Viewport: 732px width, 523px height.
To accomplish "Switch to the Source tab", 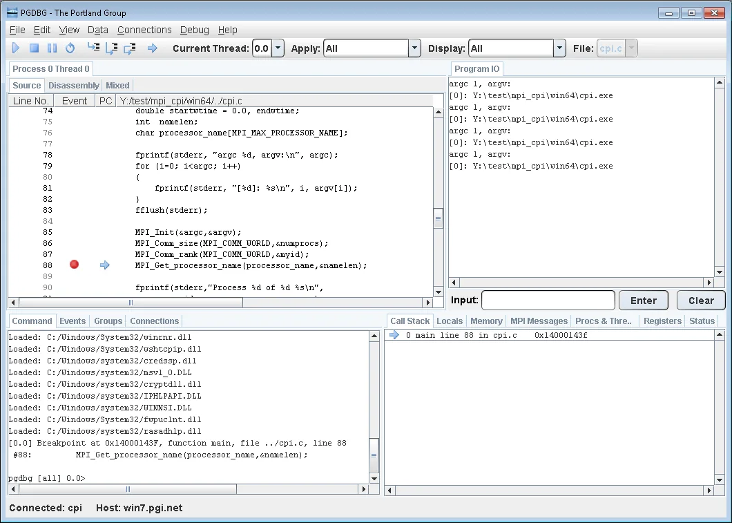I will [27, 86].
